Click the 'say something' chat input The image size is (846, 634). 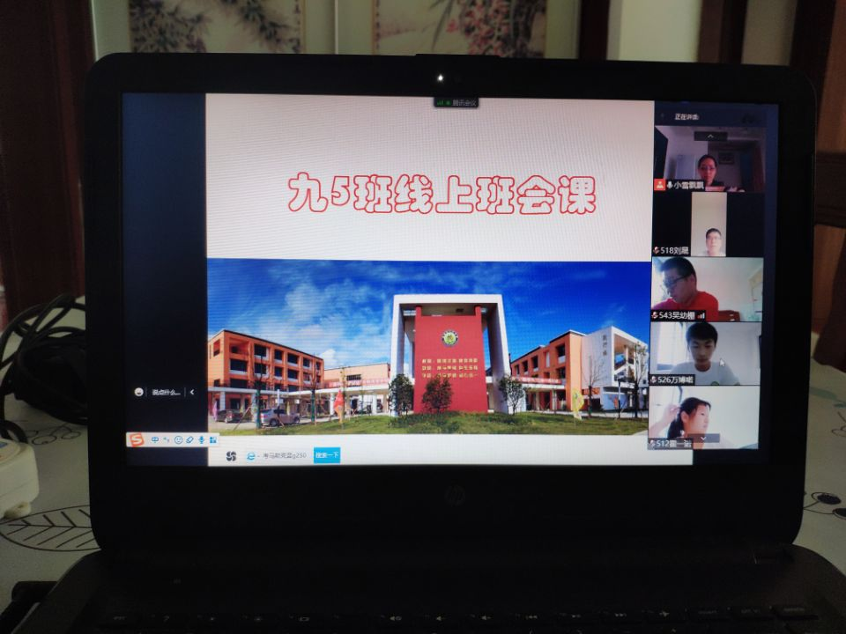click(166, 393)
